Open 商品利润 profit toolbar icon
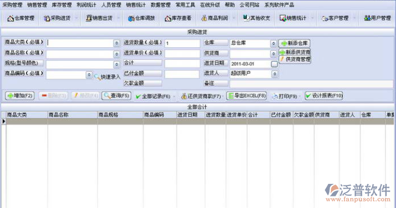396x208 pixels. (204, 18)
